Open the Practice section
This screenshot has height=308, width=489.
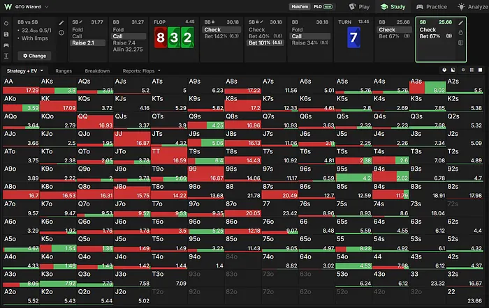pos(432,6)
